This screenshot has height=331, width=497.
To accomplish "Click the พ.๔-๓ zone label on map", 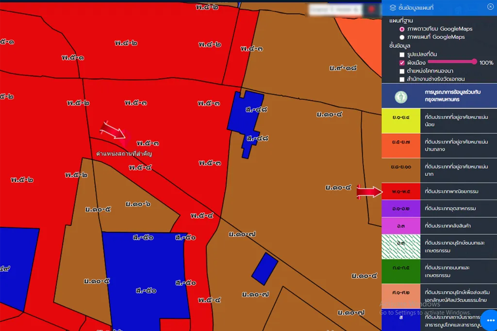I will coord(252,49).
